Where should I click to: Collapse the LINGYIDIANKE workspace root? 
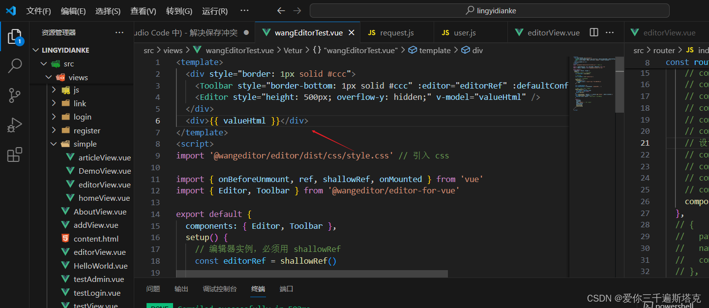coord(35,50)
